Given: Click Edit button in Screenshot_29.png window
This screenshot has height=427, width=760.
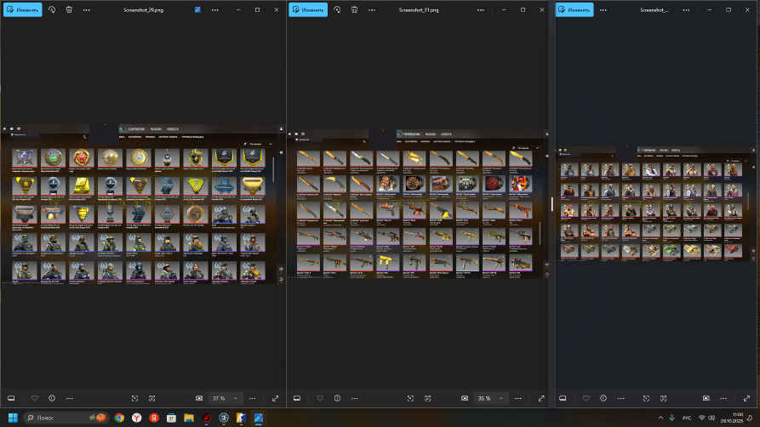Looking at the screenshot, I should click(23, 9).
